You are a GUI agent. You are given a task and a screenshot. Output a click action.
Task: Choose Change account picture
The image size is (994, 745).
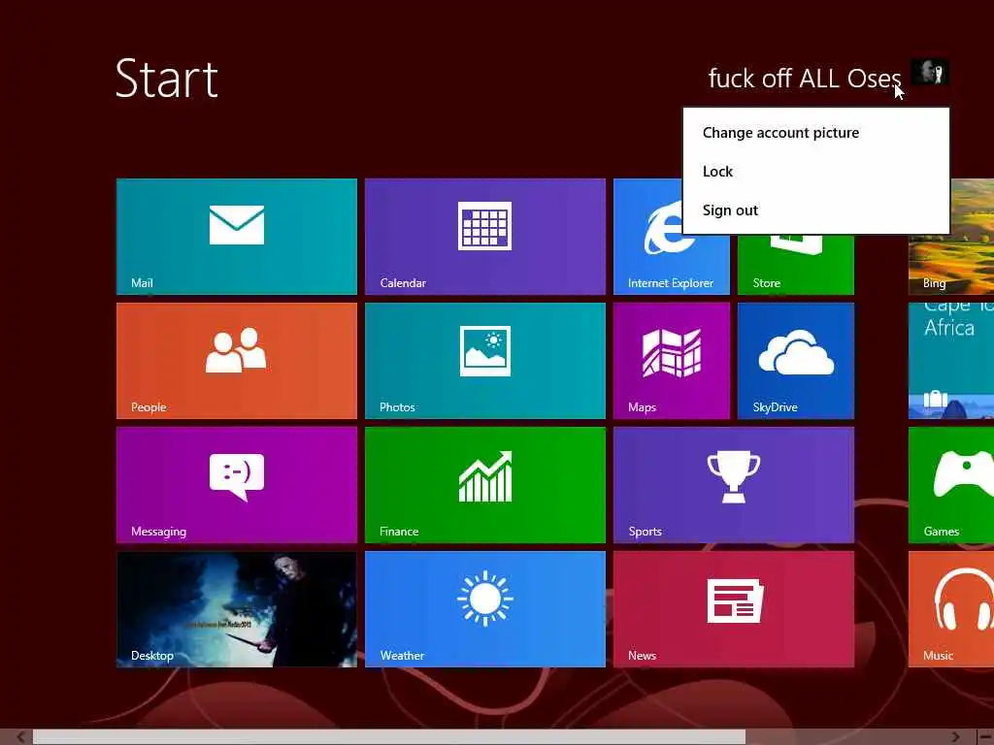(780, 132)
